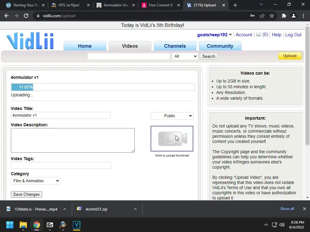
Task: Close the Free Convert tab
Action: [x=179, y=5]
